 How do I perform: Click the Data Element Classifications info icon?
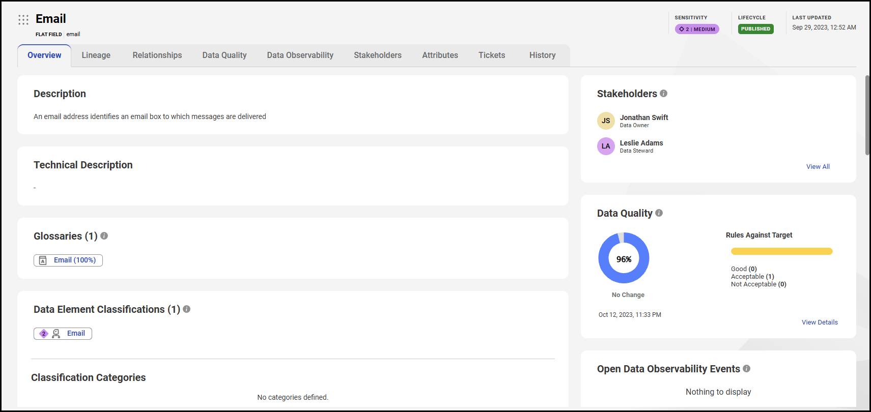[186, 309]
